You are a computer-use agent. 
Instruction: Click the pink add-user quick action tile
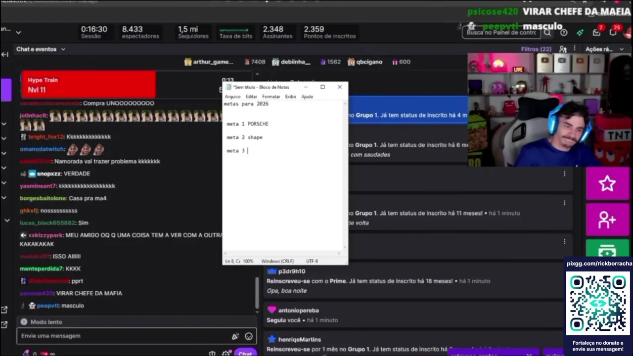pos(607,220)
